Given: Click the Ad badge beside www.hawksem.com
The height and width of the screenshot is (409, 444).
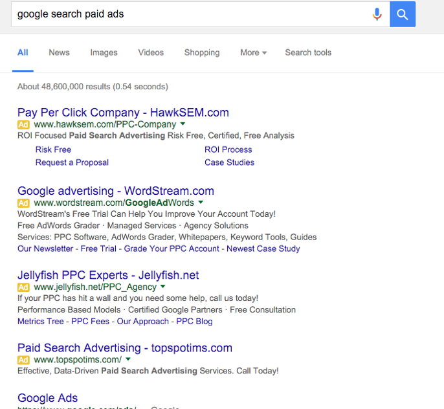Looking at the screenshot, I should point(24,124).
